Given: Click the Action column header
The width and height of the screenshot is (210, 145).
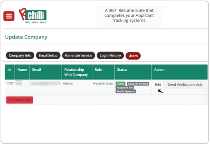Looking at the screenshot, I should 180,72.
